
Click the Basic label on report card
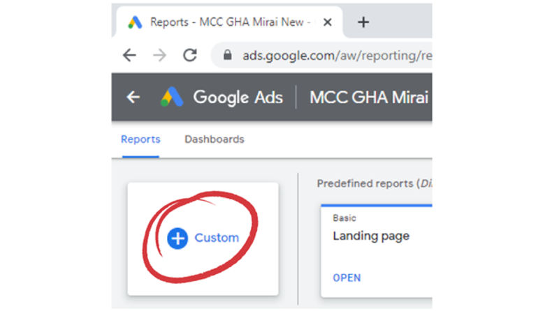tap(344, 218)
